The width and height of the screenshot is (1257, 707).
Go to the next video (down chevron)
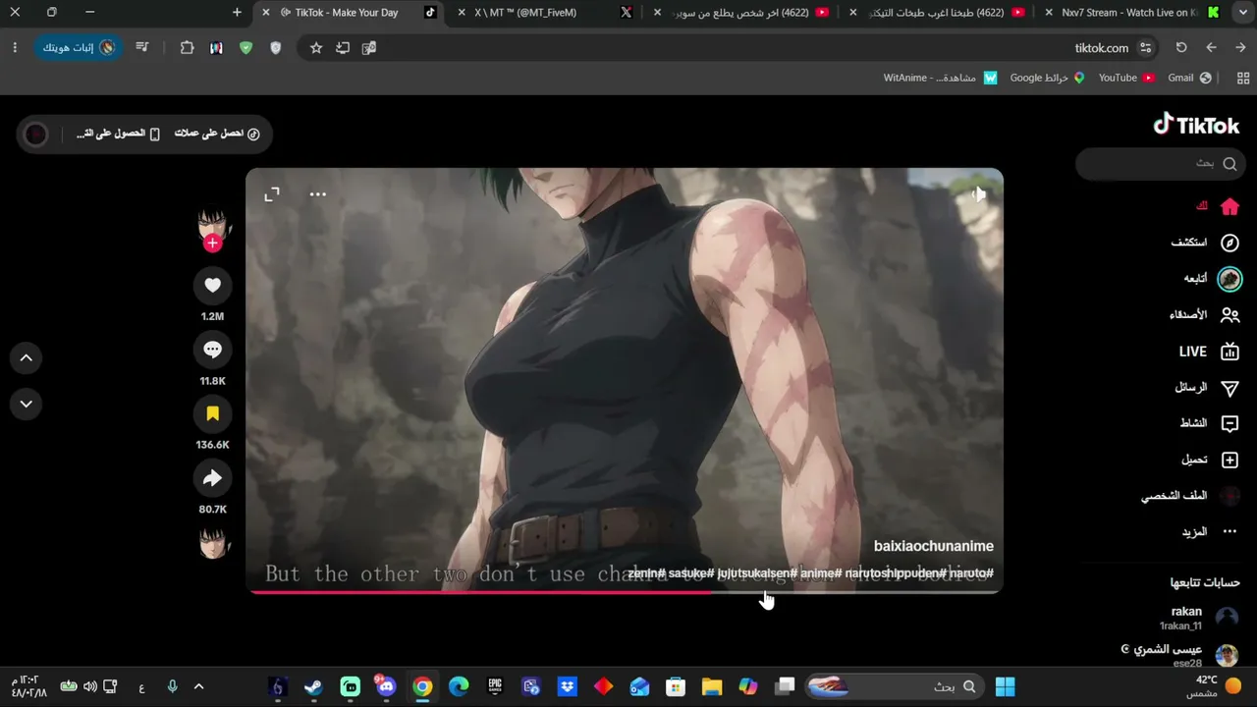tap(27, 404)
